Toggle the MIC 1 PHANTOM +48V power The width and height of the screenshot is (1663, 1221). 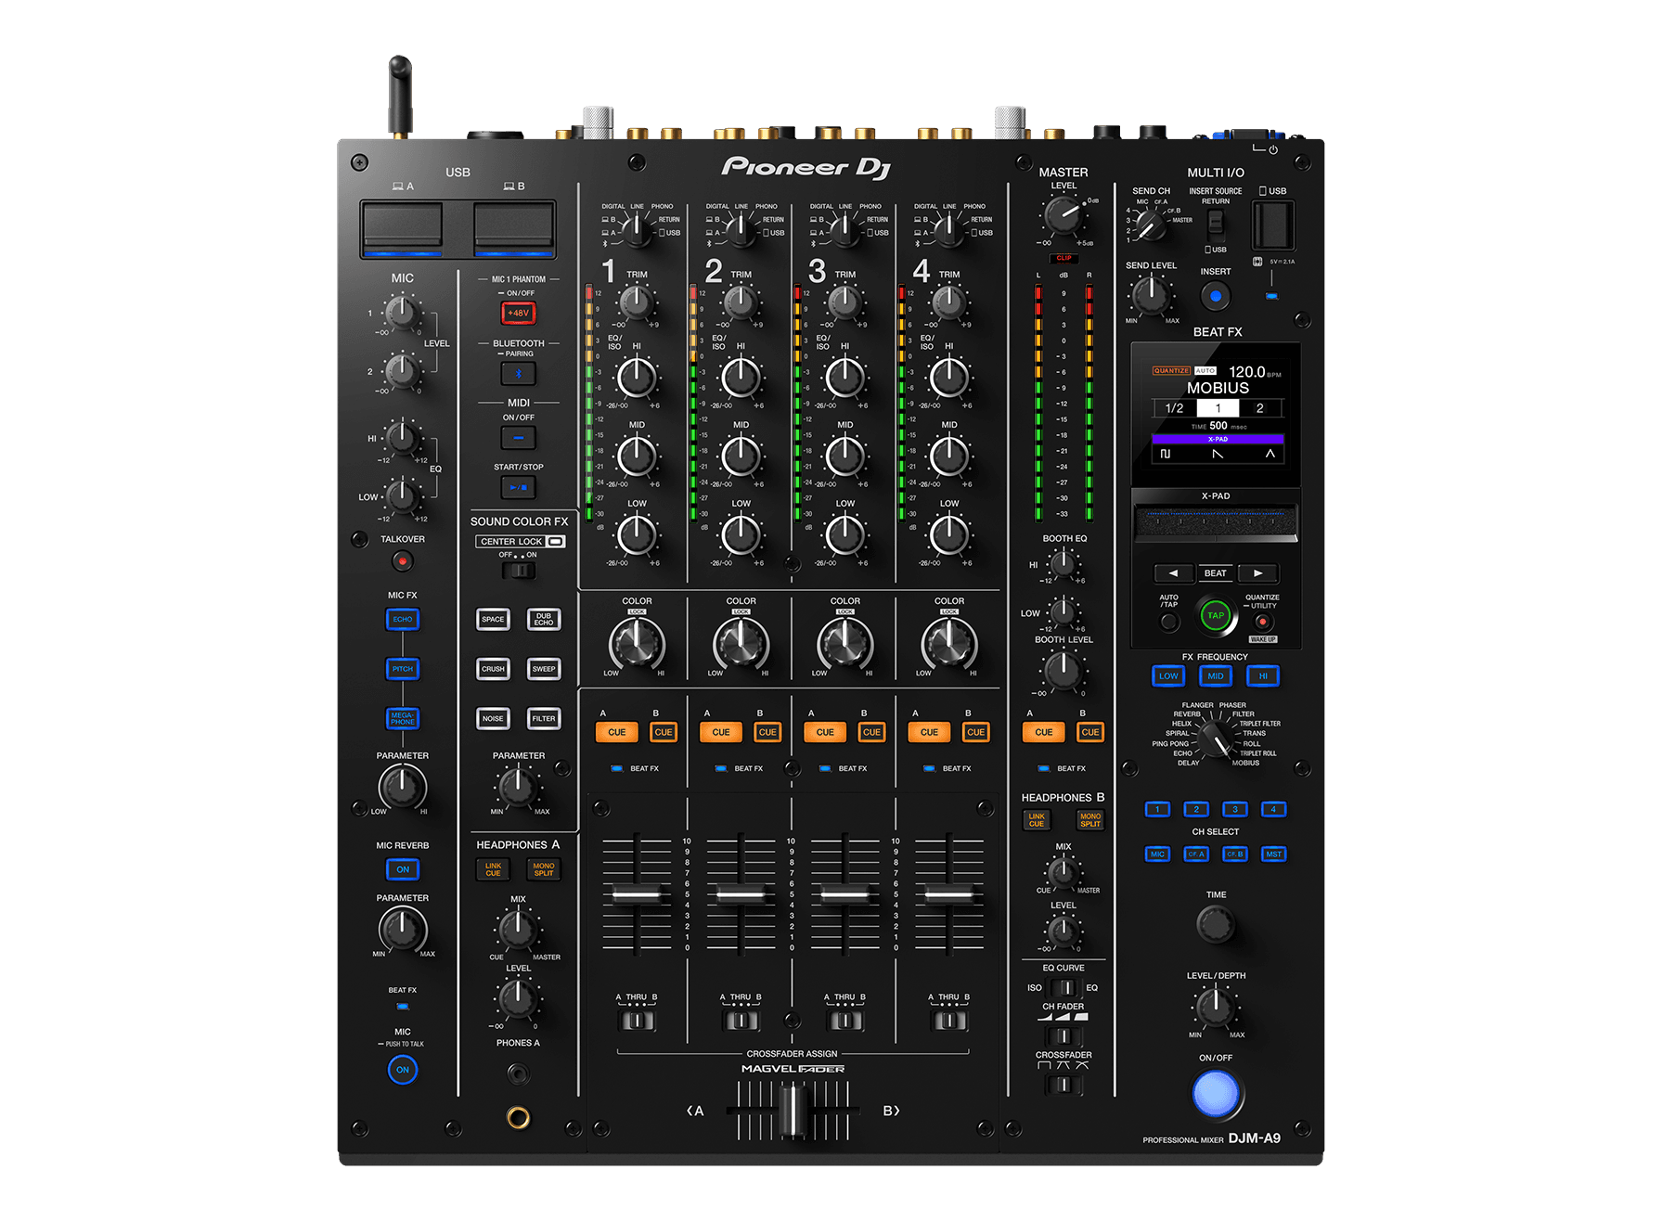click(518, 313)
